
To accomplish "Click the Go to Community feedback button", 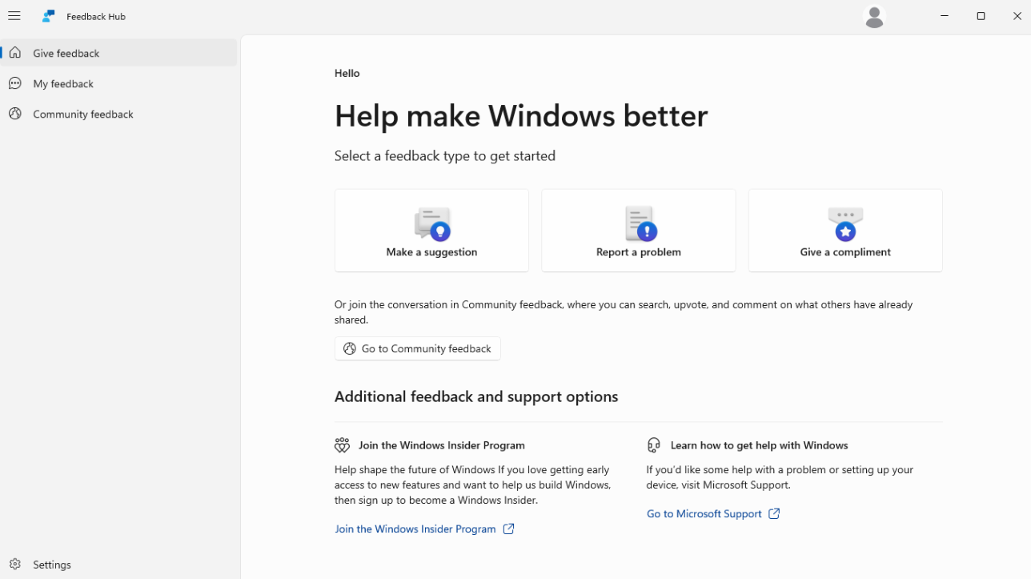I will click(418, 348).
